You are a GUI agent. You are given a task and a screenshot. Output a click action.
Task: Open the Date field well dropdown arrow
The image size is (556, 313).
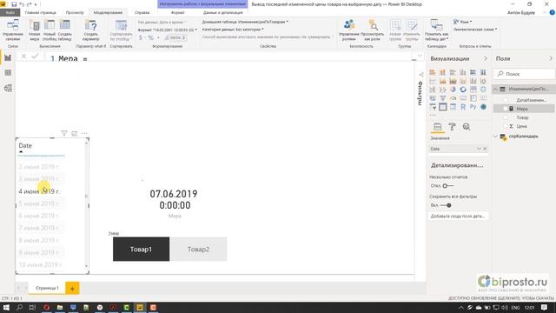[x=479, y=149]
